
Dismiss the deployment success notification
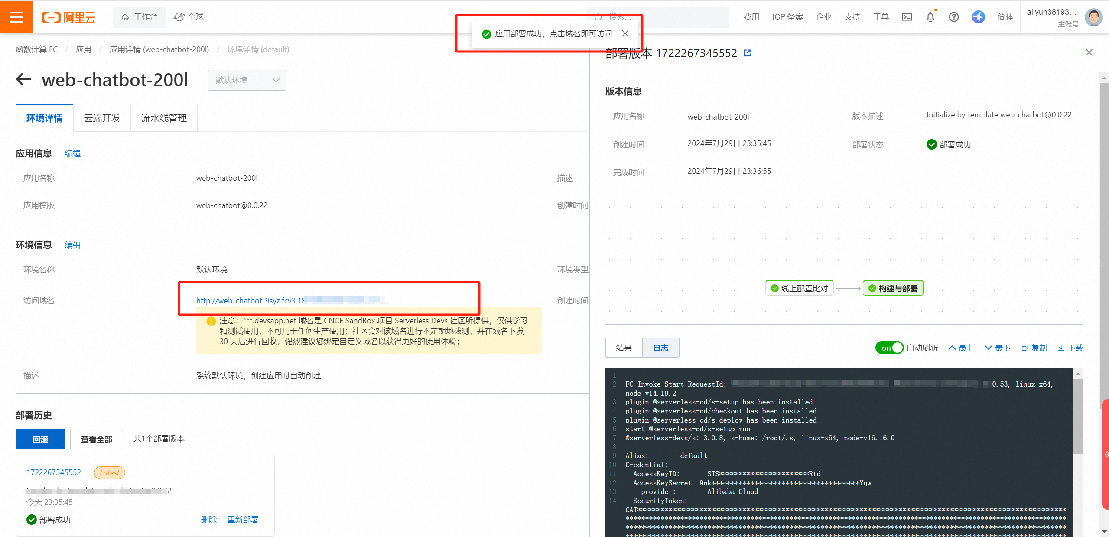(625, 33)
